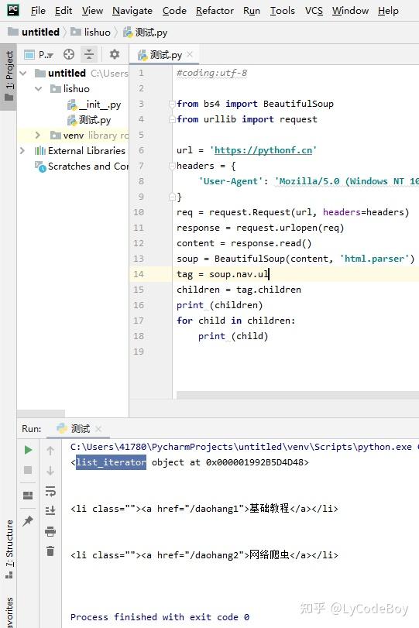This screenshot has height=628, width=419.
Task: Click the Stop process icon
Action: [28, 470]
